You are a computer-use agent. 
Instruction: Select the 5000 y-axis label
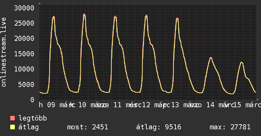[26, 84]
